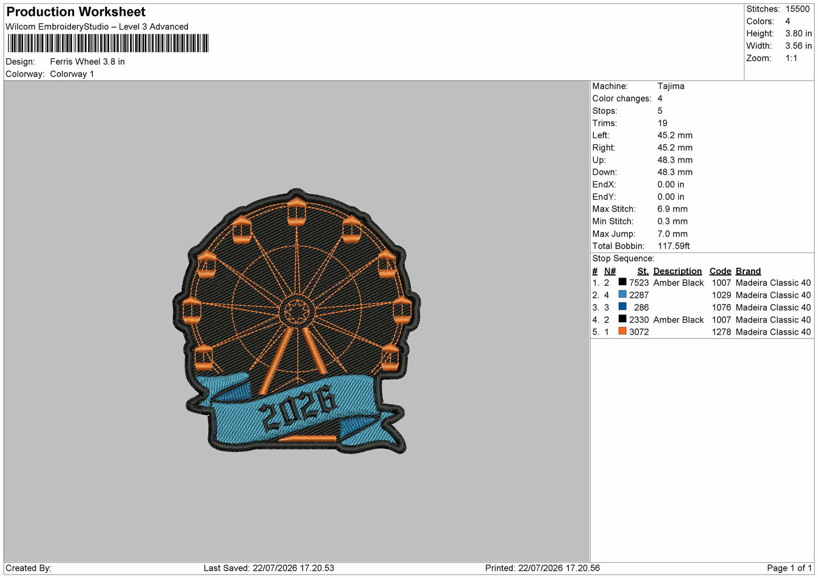Select the stitches count '15500'
This screenshot has height=578, width=818.
pyautogui.click(x=798, y=9)
